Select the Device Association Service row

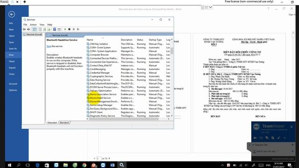pos(128,94)
